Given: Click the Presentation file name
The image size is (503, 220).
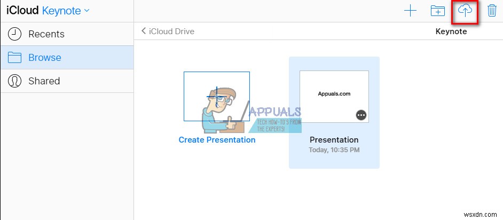Looking at the screenshot, I should coord(334,140).
